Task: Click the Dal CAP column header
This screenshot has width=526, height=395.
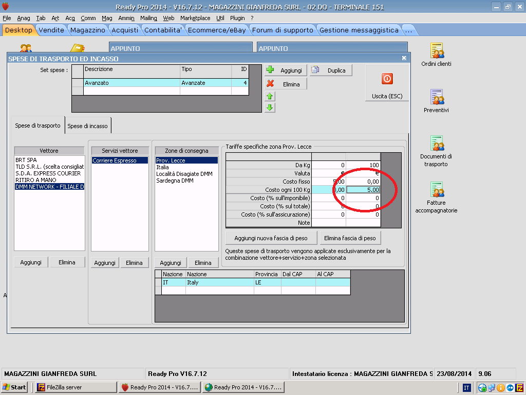Action: [298, 274]
